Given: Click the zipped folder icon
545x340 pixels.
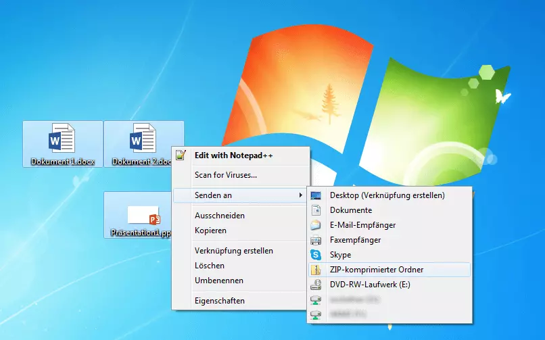Looking at the screenshot, I should coord(316,270).
